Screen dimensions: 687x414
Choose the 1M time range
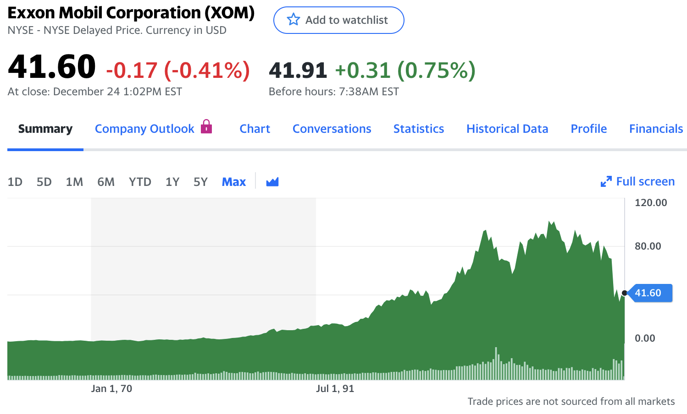point(74,182)
